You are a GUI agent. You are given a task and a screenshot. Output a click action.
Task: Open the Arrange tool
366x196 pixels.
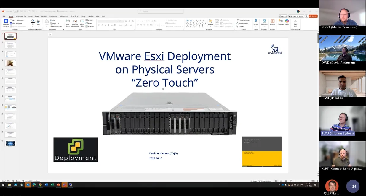tap(210, 22)
